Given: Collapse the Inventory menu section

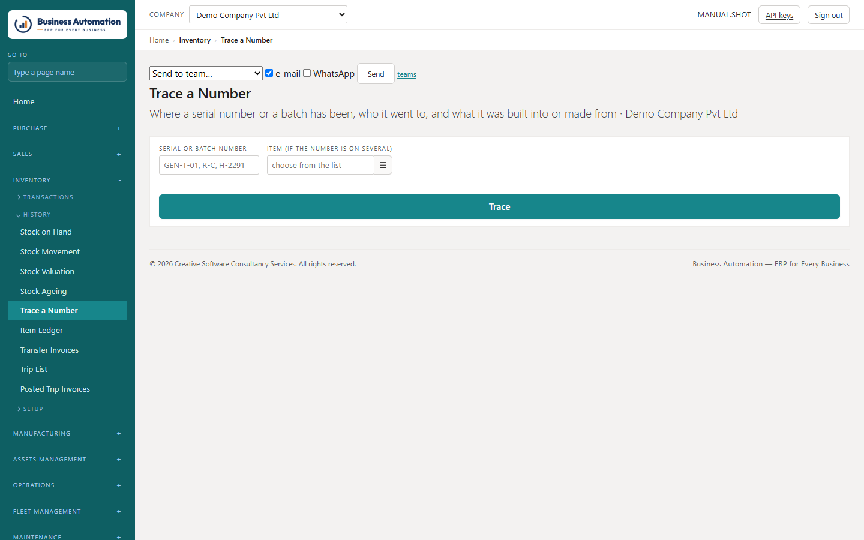Looking at the screenshot, I should 67,180.
